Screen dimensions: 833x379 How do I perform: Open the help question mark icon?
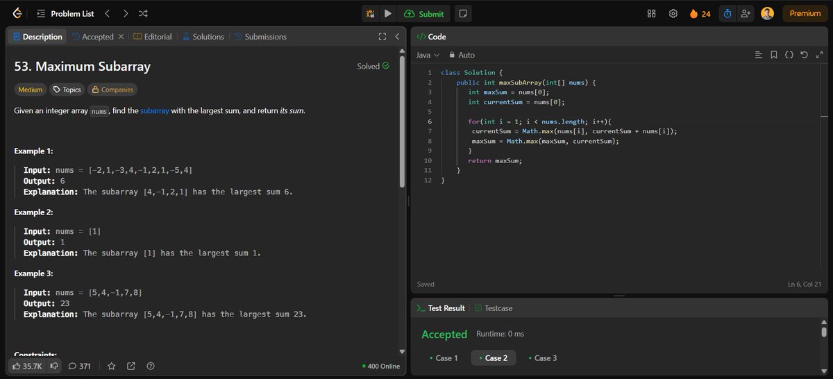(151, 366)
